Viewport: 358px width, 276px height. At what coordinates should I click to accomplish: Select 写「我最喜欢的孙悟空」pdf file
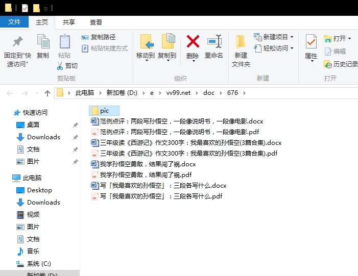(157, 196)
